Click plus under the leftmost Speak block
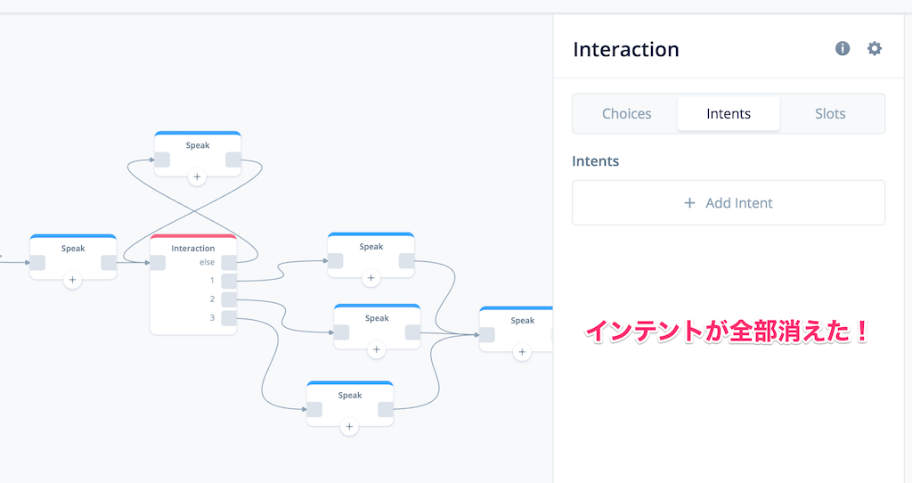The width and height of the screenshot is (912, 483). click(73, 280)
